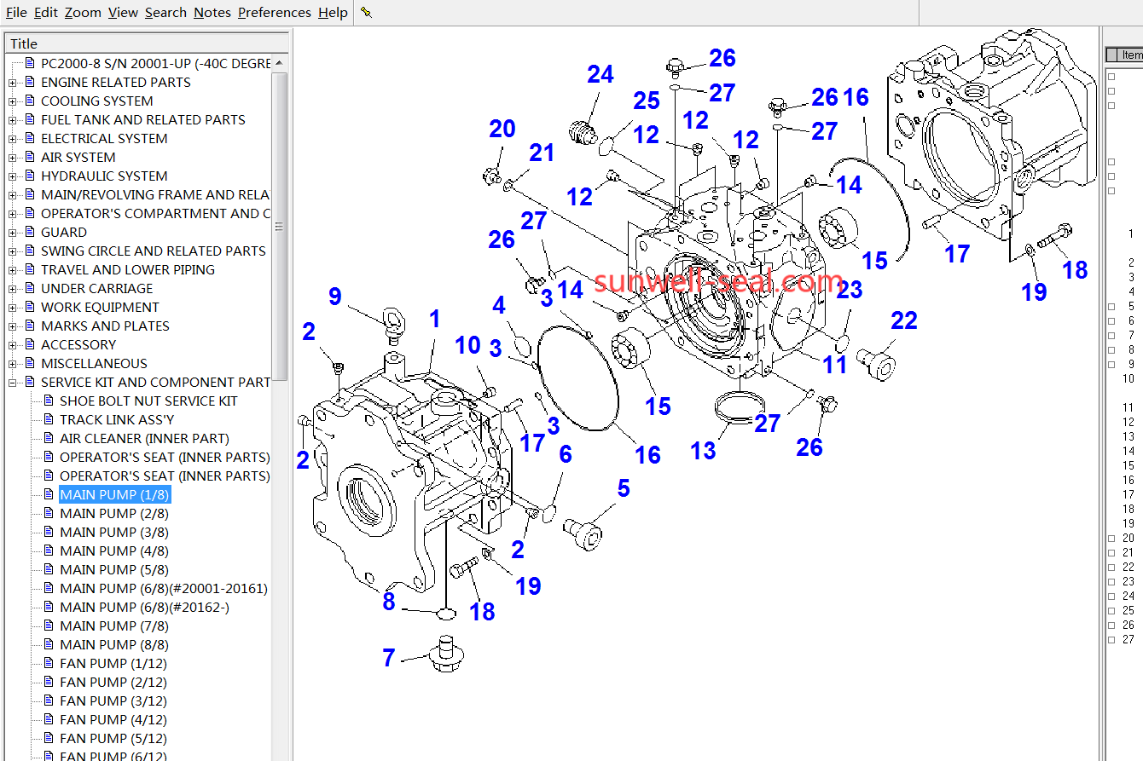Open the Zoom menu
1143x761 pixels.
click(x=83, y=13)
